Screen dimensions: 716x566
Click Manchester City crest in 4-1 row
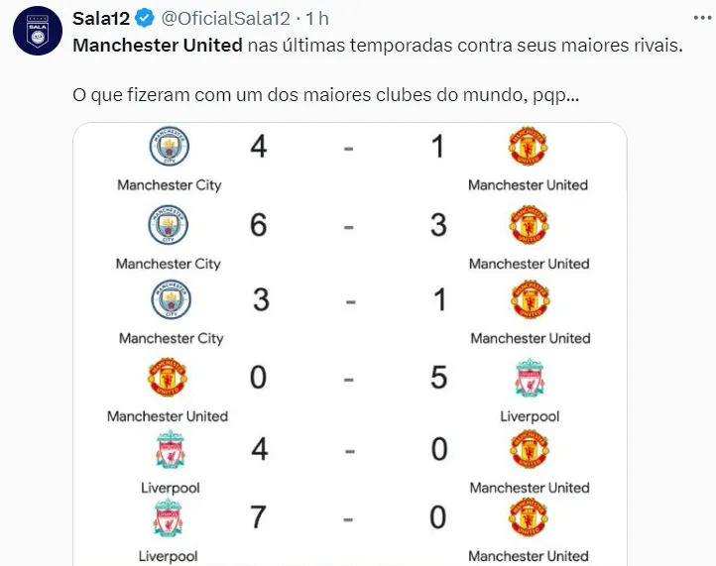(170, 148)
